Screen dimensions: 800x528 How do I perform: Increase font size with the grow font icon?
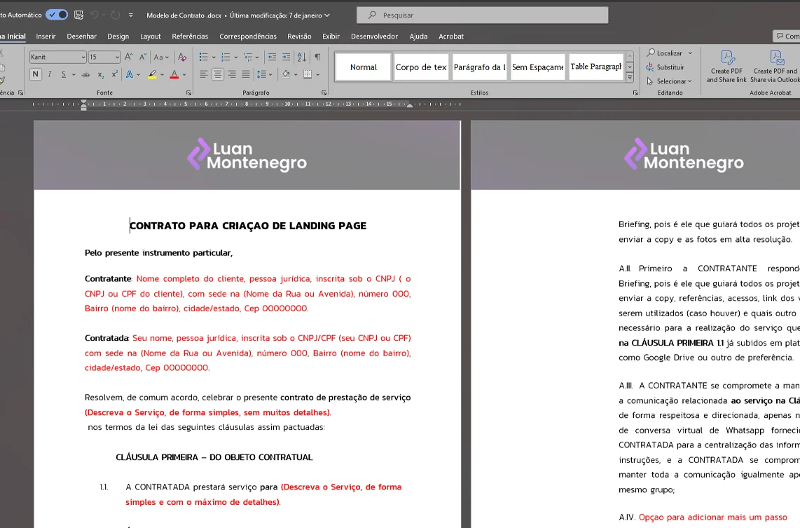coord(129,57)
